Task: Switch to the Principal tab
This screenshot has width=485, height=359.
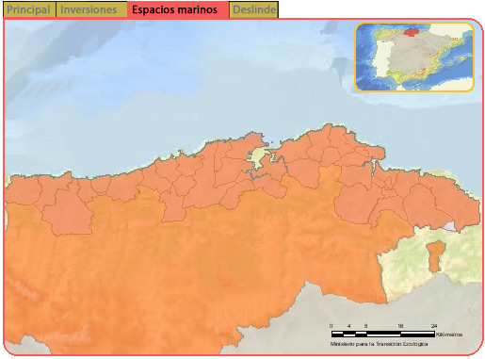Action: [29, 9]
